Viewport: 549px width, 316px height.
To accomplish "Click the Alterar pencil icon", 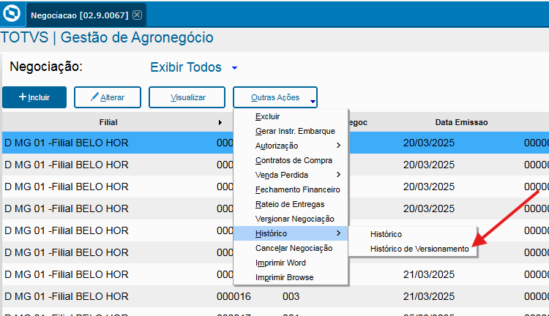I will click(94, 97).
